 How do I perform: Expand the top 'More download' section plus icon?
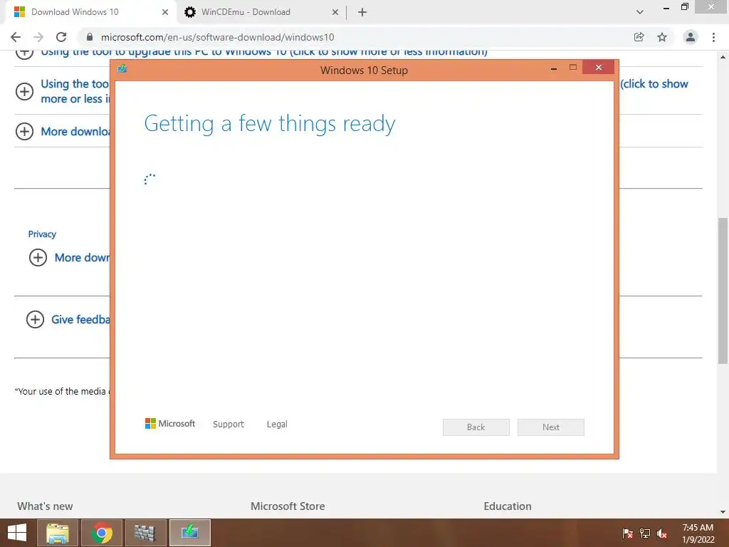click(x=25, y=132)
